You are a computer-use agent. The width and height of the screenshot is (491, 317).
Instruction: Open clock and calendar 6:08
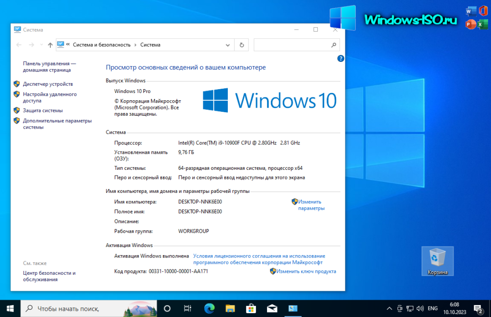(455, 308)
